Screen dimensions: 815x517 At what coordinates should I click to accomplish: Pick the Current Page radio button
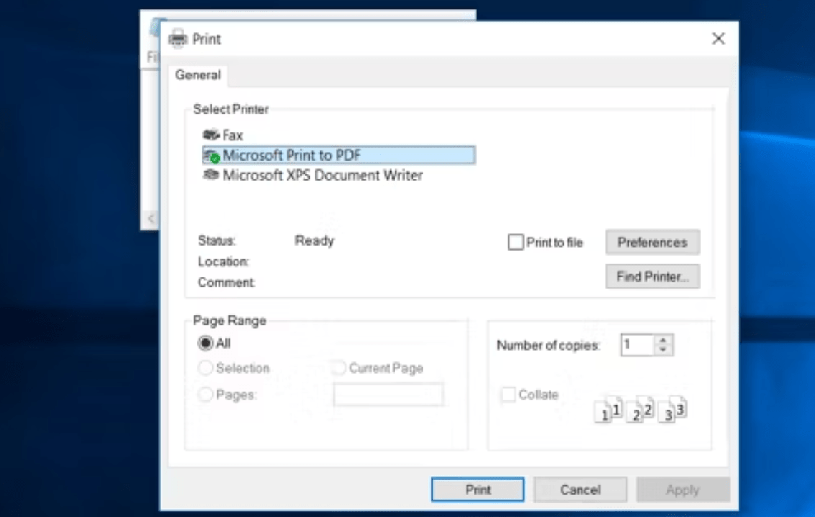tap(338, 368)
